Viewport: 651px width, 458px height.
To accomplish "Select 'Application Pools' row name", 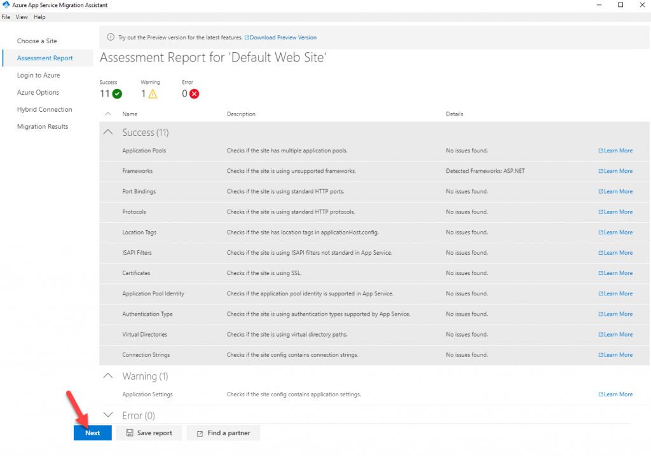I will 144,151.
